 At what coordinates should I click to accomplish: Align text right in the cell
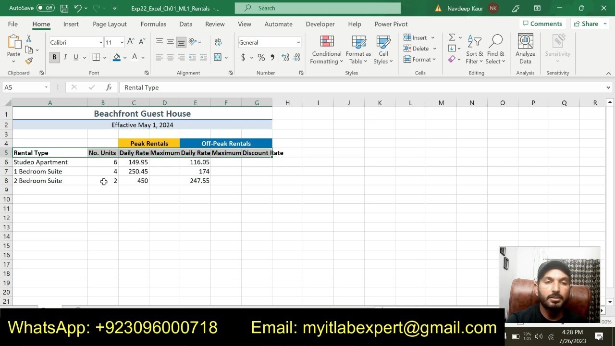coord(181,57)
